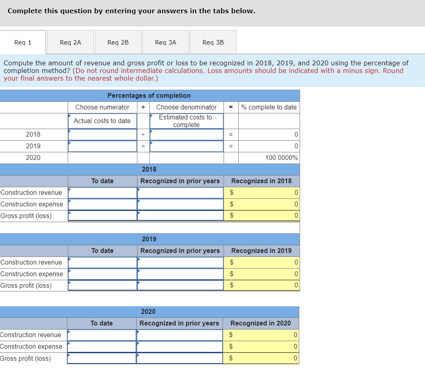Click 2020 Gross profit prior years cell
This screenshot has width=425, height=384.
click(179, 358)
